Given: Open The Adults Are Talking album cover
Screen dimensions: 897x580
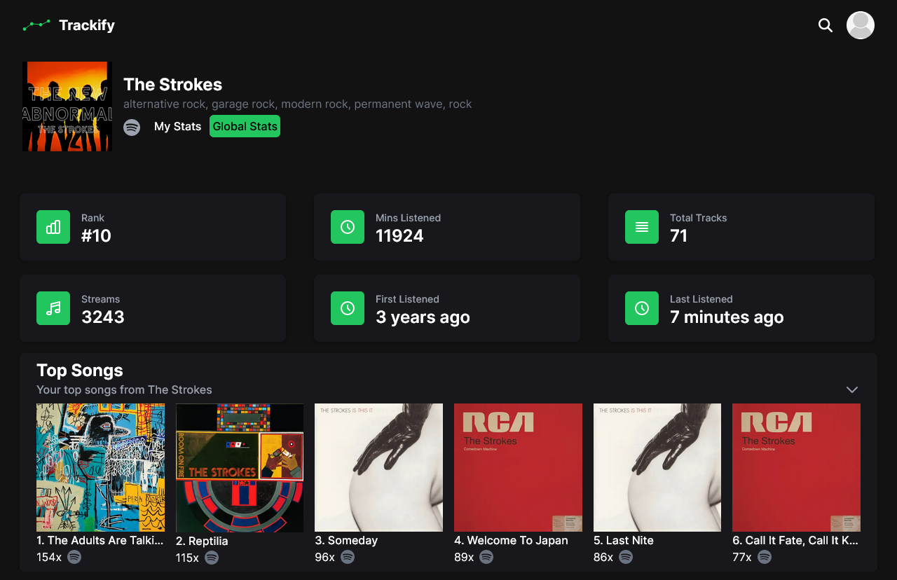Looking at the screenshot, I should pos(100,467).
